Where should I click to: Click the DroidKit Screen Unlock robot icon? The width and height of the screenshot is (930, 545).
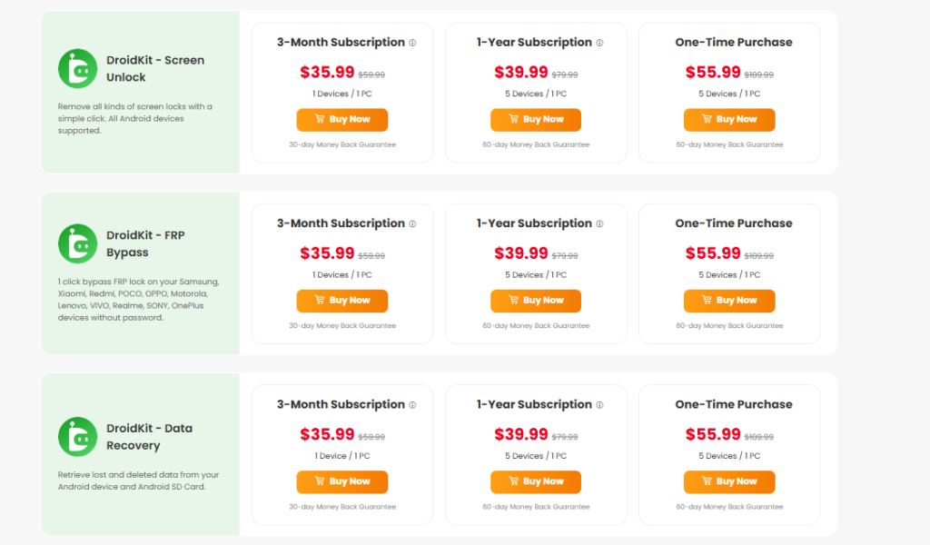click(78, 69)
